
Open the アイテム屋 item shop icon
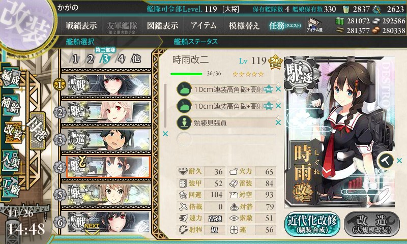pyautogui.click(x=314, y=25)
